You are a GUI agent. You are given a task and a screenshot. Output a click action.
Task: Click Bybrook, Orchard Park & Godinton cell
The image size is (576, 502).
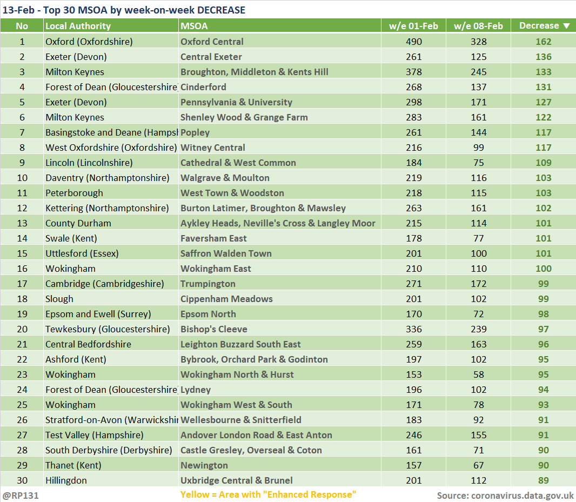point(279,359)
